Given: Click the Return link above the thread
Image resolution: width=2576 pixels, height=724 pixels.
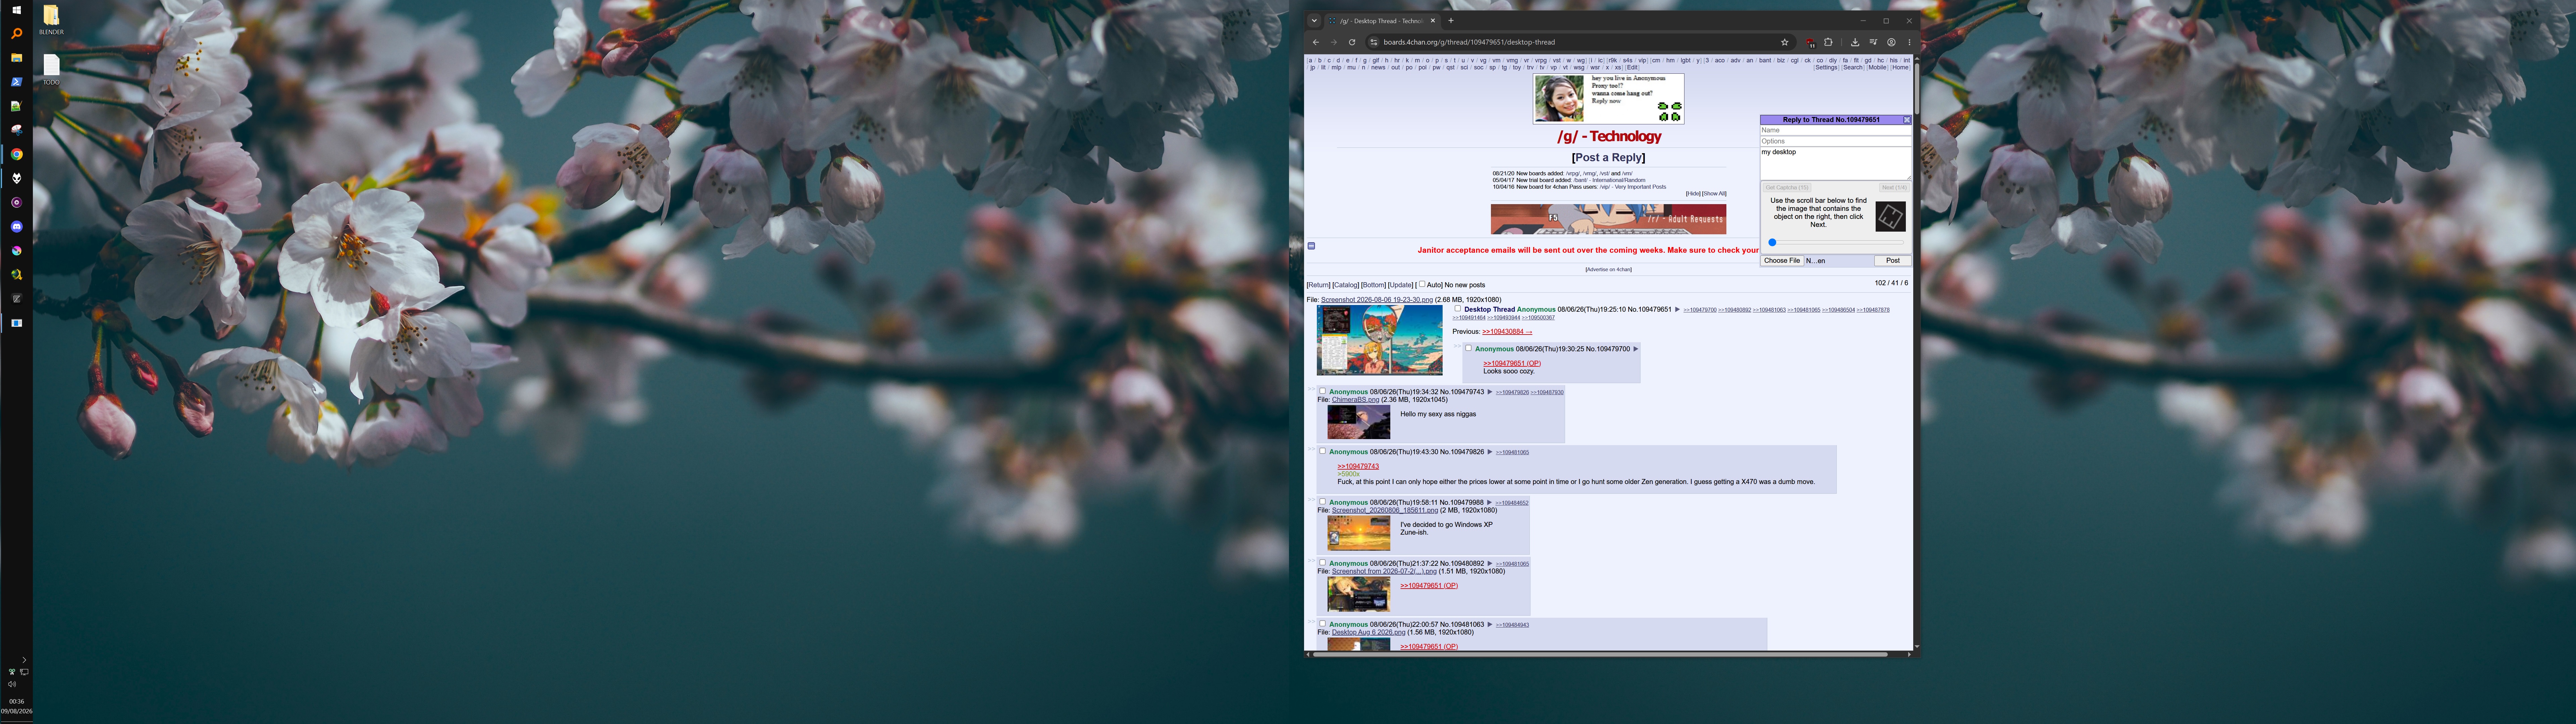Looking at the screenshot, I should (1319, 285).
